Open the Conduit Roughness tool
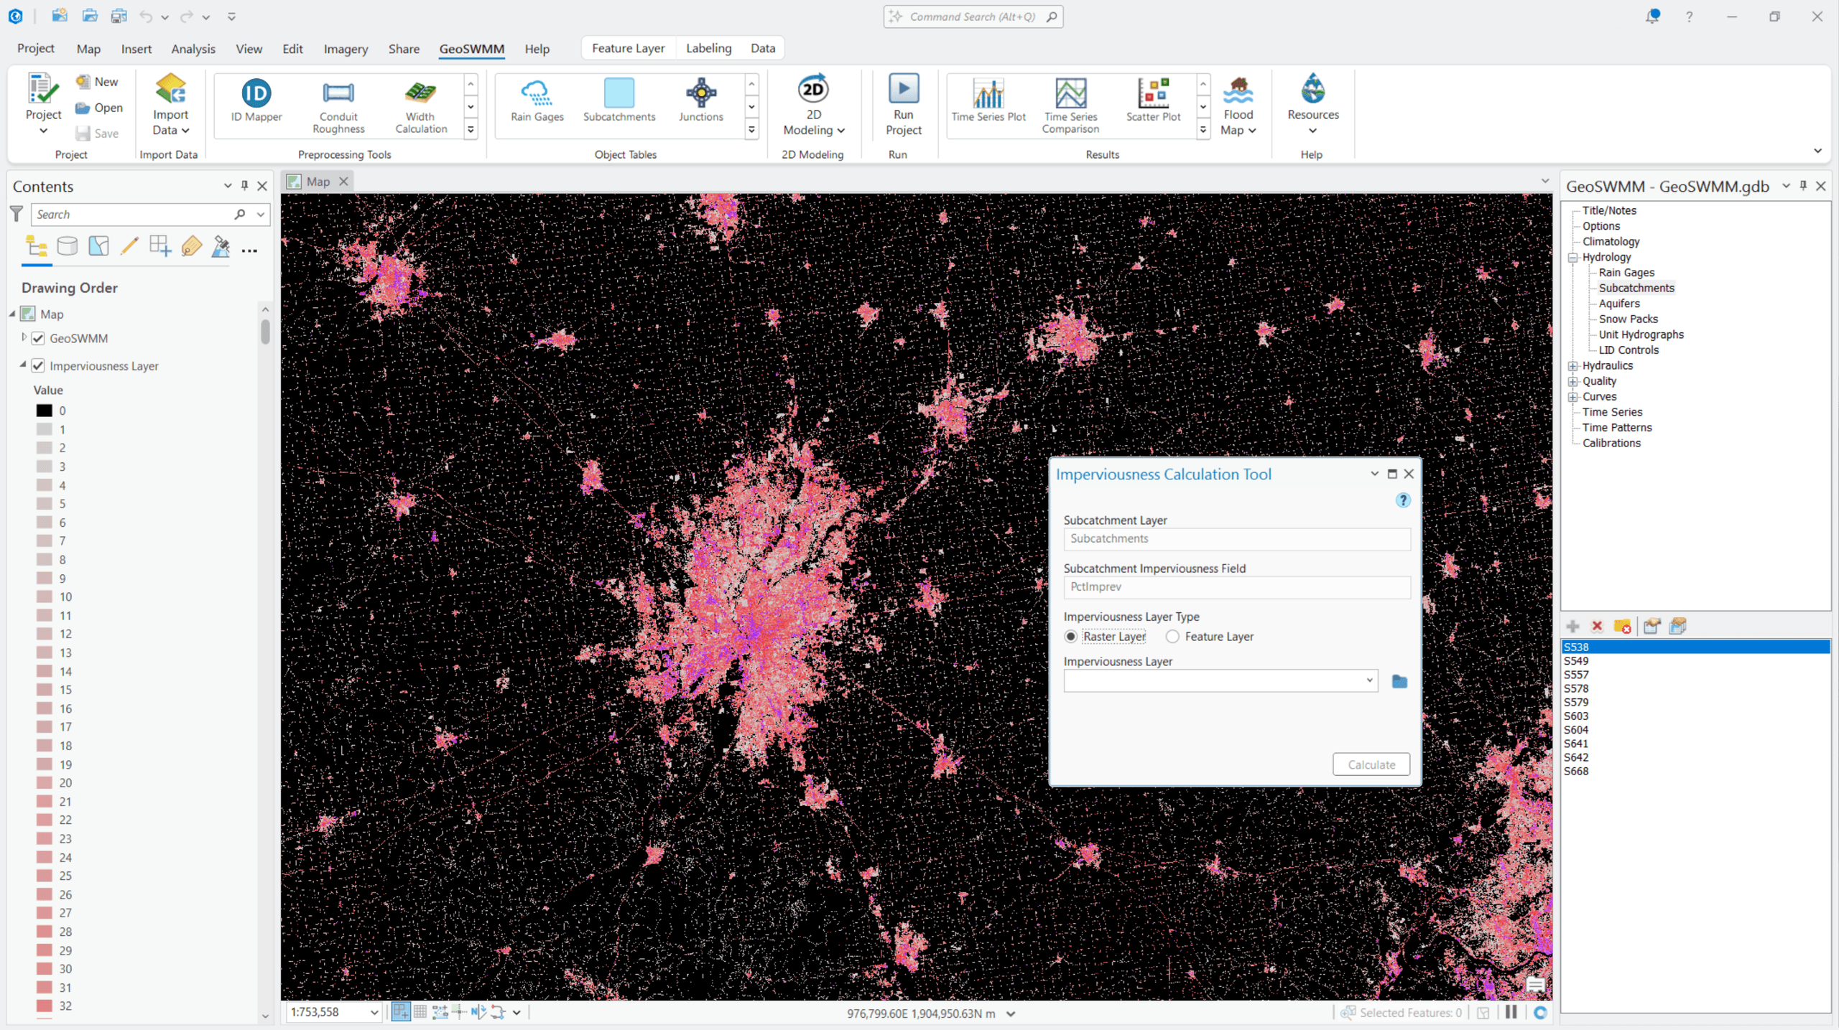Screen dimensions: 1839x1030 (338, 105)
